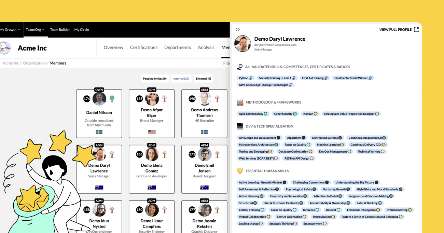Open the My Growth dropdown menu
This screenshot has width=444, height=233.
pyautogui.click(x=10, y=30)
